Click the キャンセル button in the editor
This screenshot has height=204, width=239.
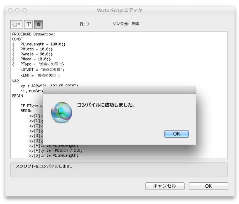point(165,186)
